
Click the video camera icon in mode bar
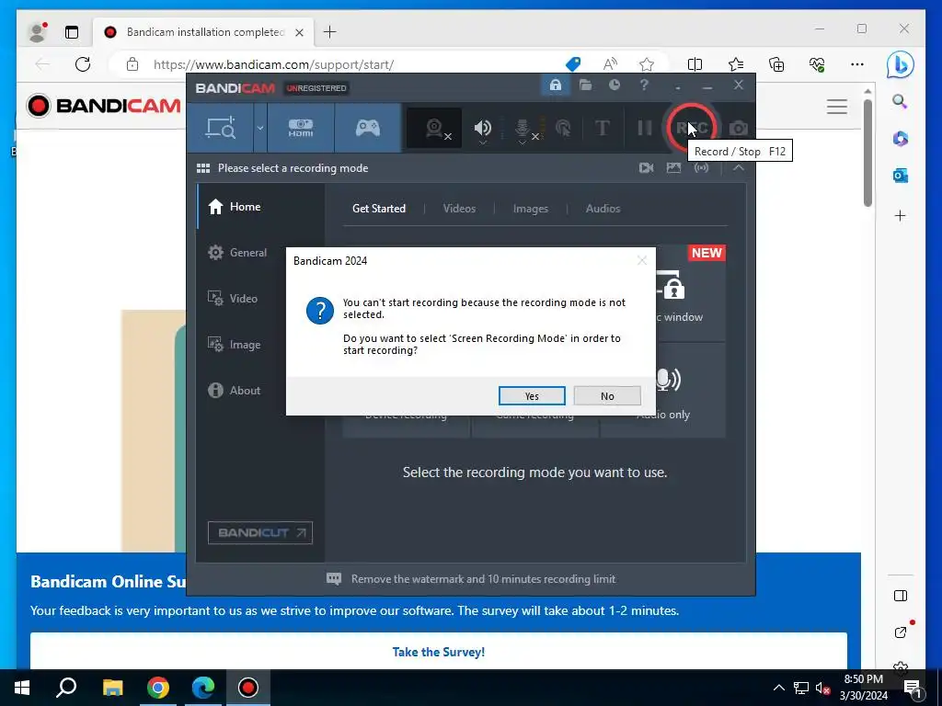click(646, 168)
